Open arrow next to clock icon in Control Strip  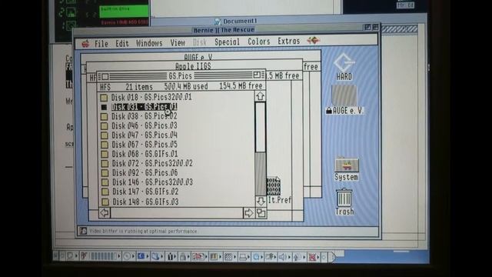coord(133,256)
